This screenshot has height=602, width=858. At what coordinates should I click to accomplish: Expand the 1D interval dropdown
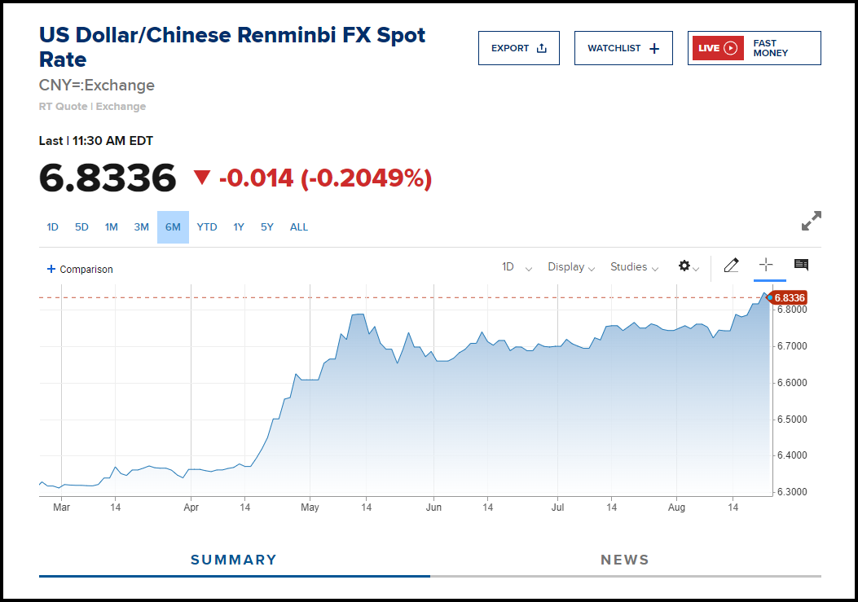[517, 267]
